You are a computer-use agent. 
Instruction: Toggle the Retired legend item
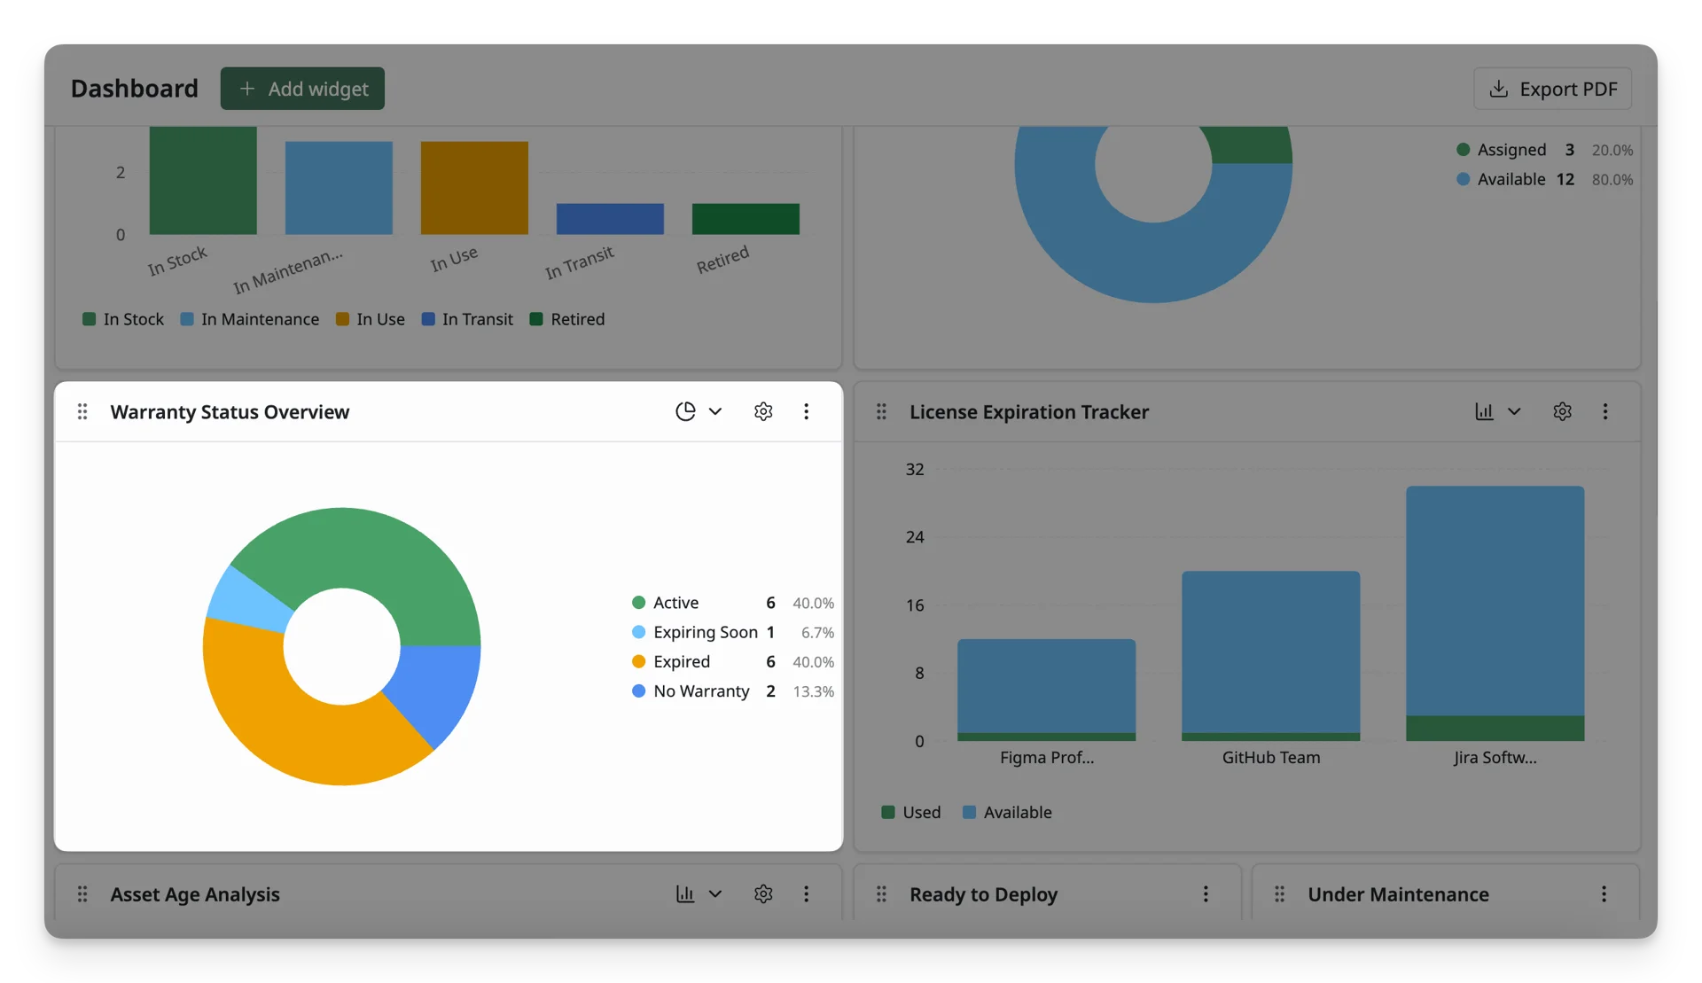pos(567,319)
